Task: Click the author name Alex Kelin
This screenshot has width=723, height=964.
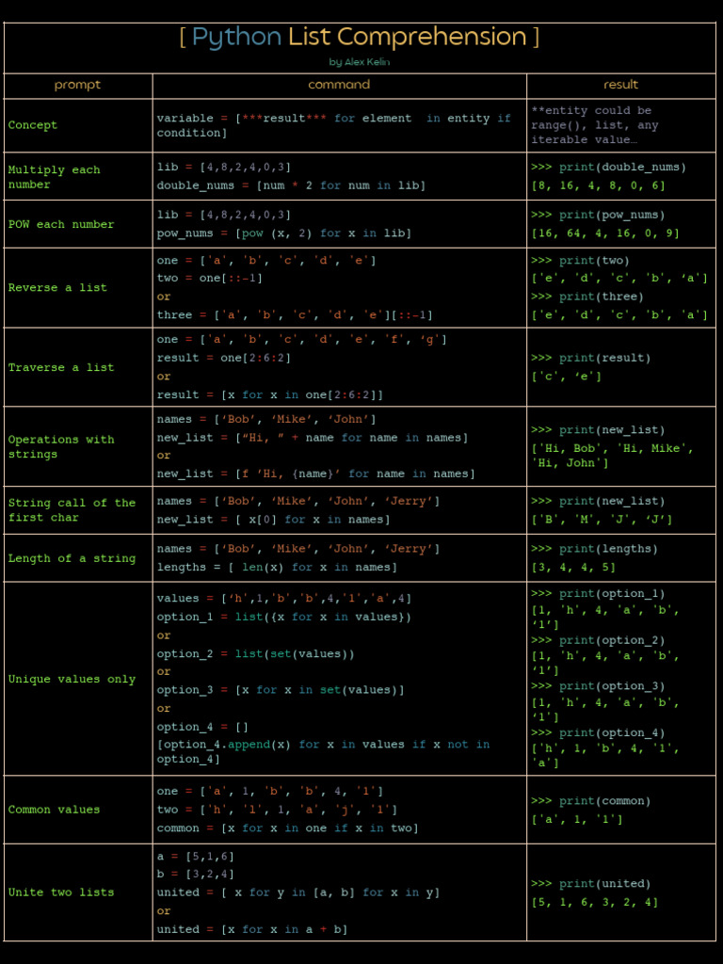Action: coord(360,62)
